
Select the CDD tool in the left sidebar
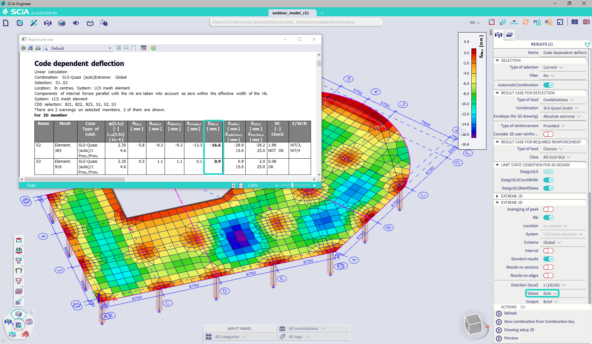(18, 240)
